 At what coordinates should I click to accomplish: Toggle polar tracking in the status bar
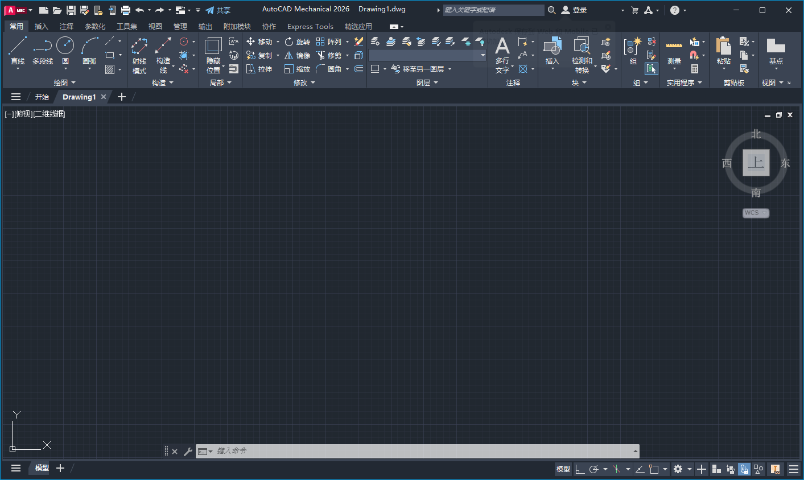pyautogui.click(x=593, y=469)
